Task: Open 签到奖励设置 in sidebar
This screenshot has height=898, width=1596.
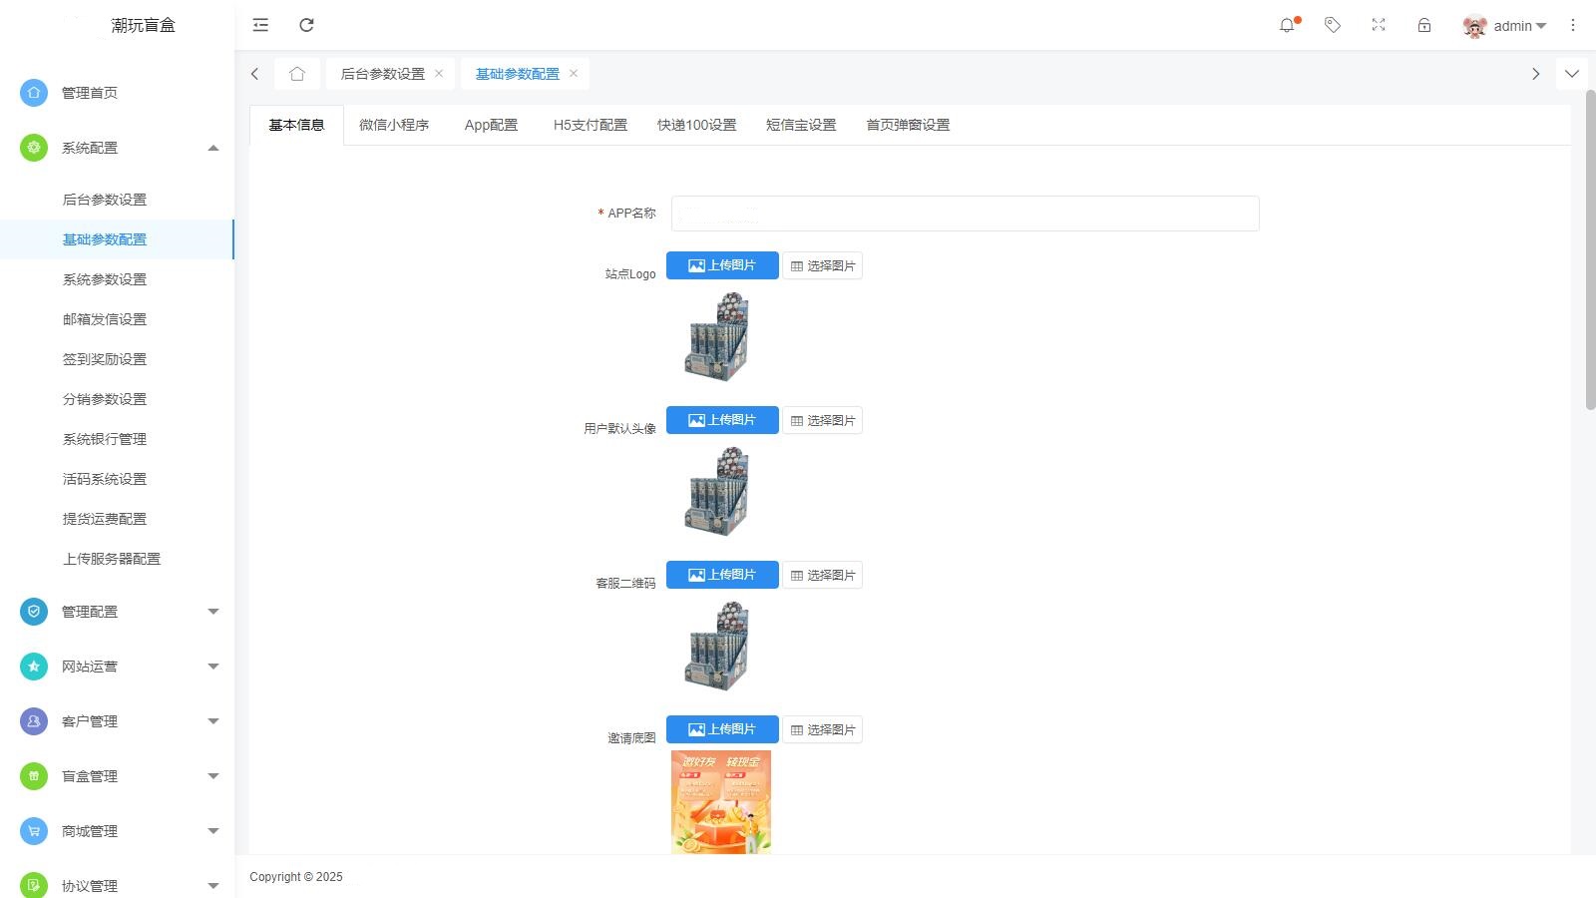Action: coord(105,359)
